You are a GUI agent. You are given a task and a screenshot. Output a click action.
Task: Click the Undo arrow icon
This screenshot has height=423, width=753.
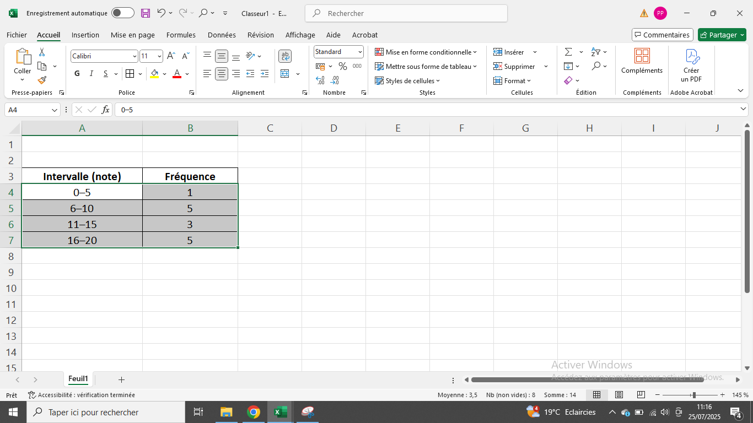click(x=161, y=13)
